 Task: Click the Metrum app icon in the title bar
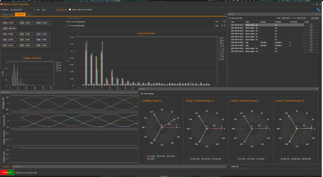tap(1, 4)
